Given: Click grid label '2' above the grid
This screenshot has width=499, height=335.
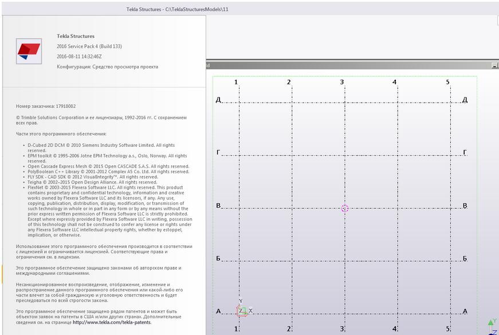Looking at the screenshot, I should tap(289, 82).
